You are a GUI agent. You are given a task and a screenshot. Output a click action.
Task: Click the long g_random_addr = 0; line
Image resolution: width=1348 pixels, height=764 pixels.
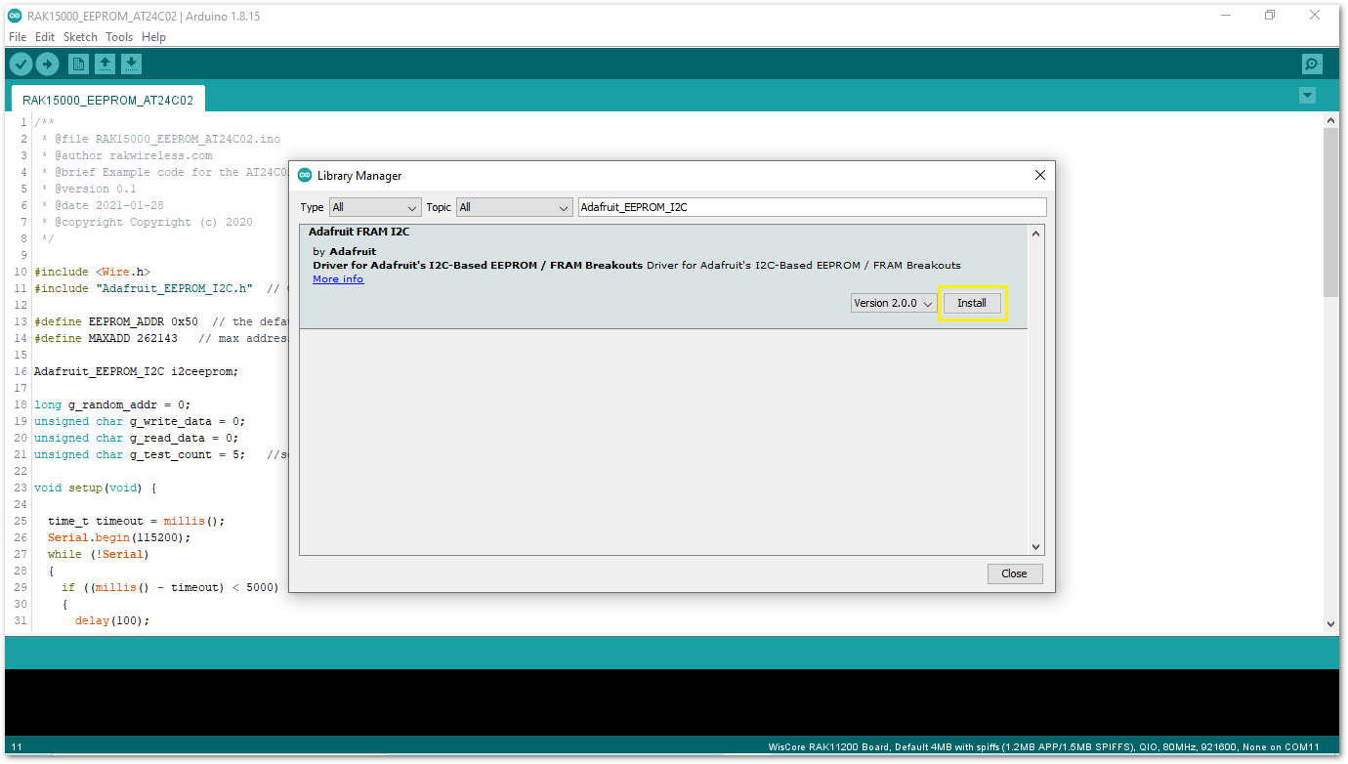point(112,404)
